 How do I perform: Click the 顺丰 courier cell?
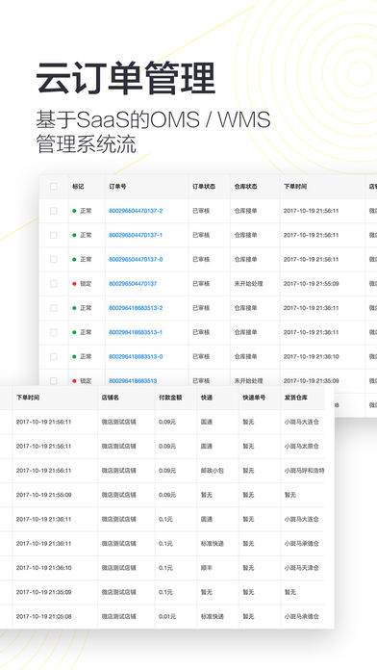point(207,568)
